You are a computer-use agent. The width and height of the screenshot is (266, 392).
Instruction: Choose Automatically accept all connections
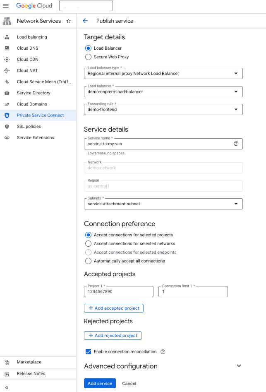point(88,261)
